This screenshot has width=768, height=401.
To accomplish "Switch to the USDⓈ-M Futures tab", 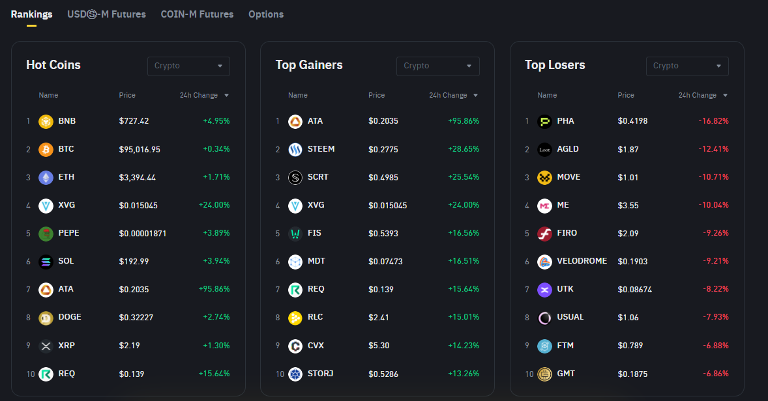I will coord(106,14).
